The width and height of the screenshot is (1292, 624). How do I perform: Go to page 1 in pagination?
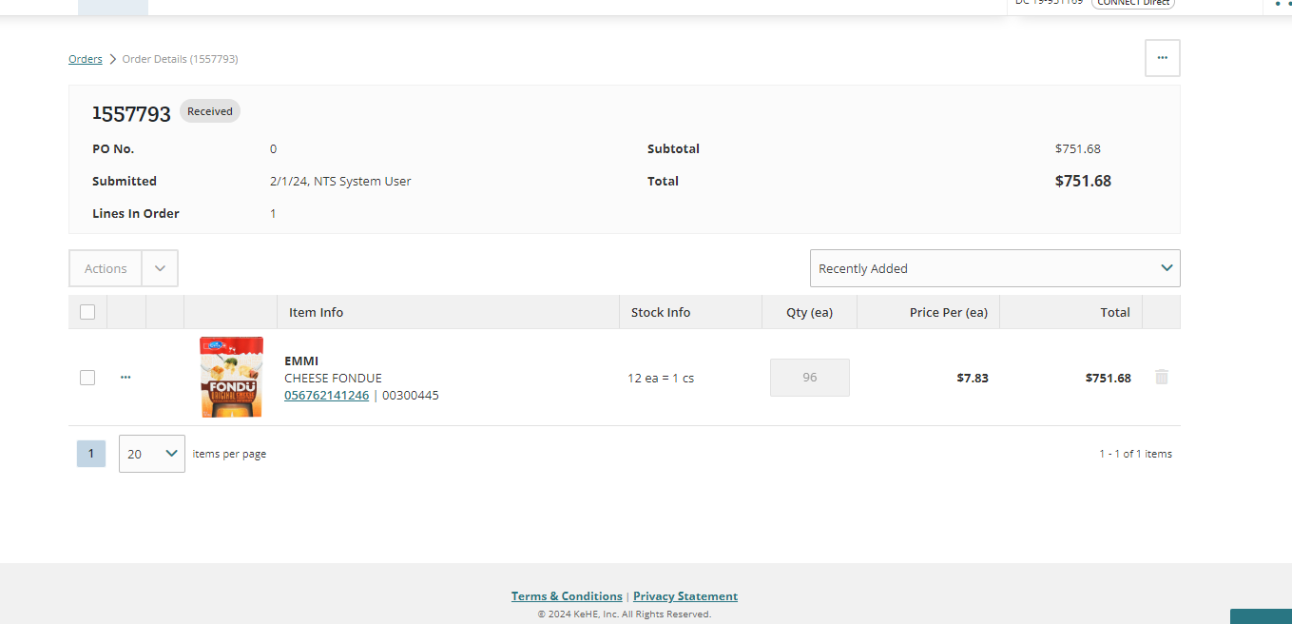[91, 454]
